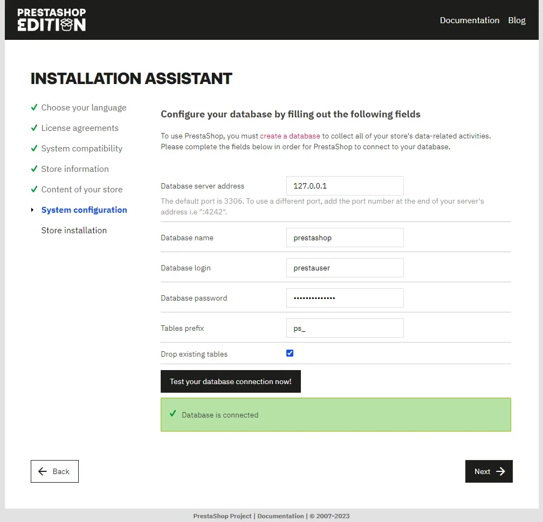Go Back to the previous step

[54, 471]
